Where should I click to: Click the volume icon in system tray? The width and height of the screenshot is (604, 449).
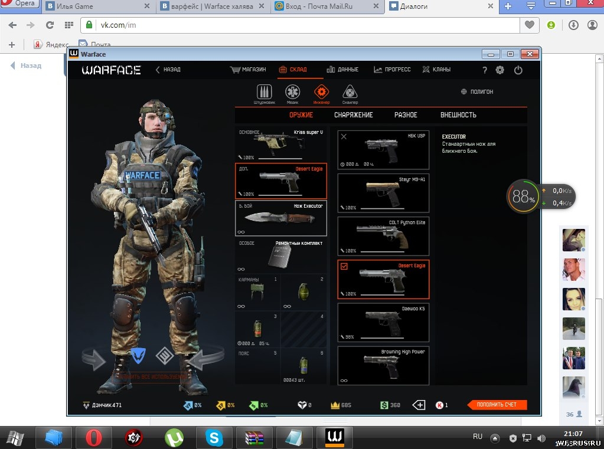tap(541, 438)
